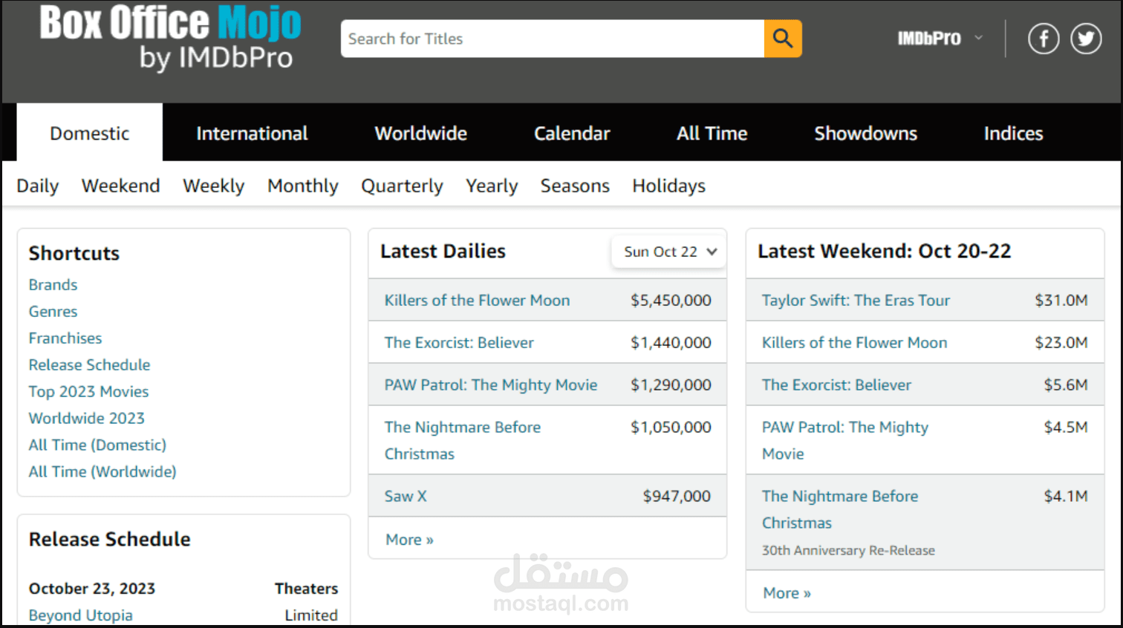Go to the Quarterly sub-menu
This screenshot has width=1123, height=628.
402,186
